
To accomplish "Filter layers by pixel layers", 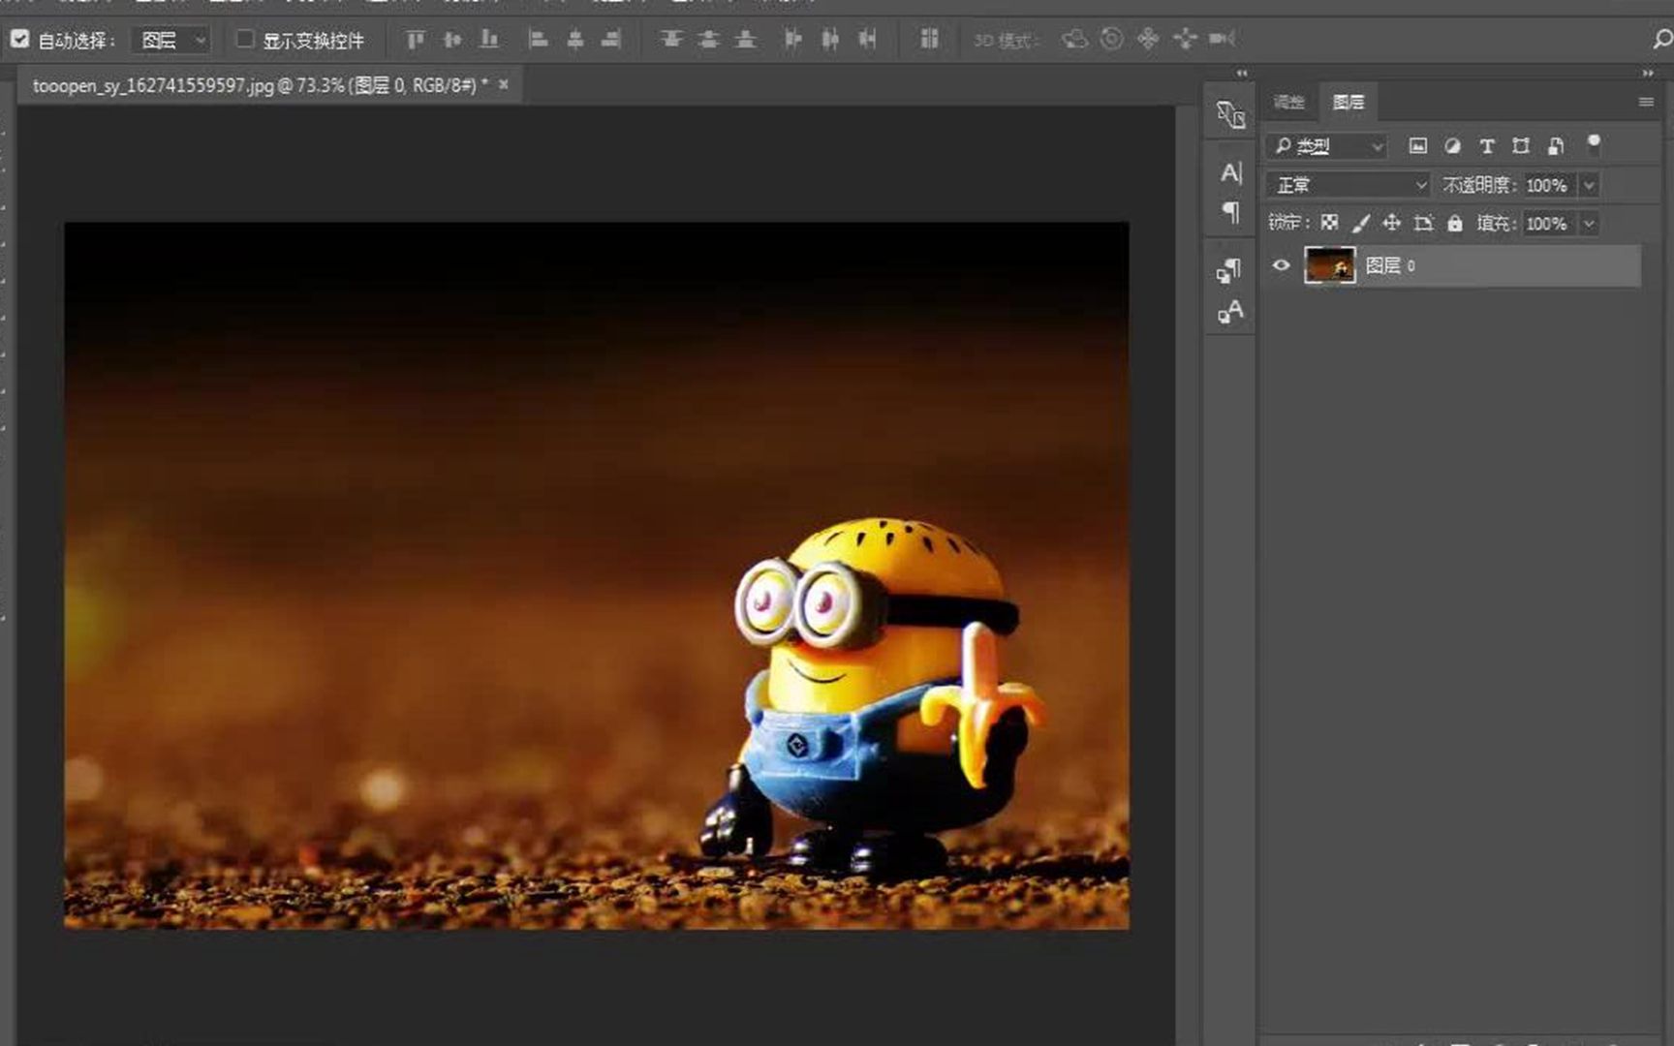I will pos(1417,146).
